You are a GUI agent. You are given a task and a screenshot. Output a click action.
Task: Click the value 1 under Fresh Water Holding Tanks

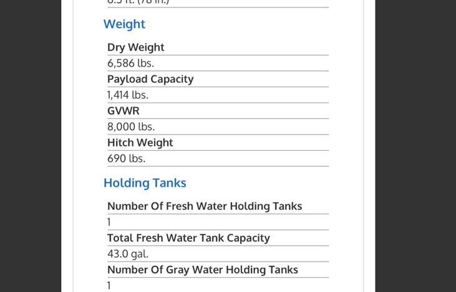109,222
